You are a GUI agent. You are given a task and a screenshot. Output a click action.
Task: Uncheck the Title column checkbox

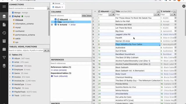click(56, 22)
